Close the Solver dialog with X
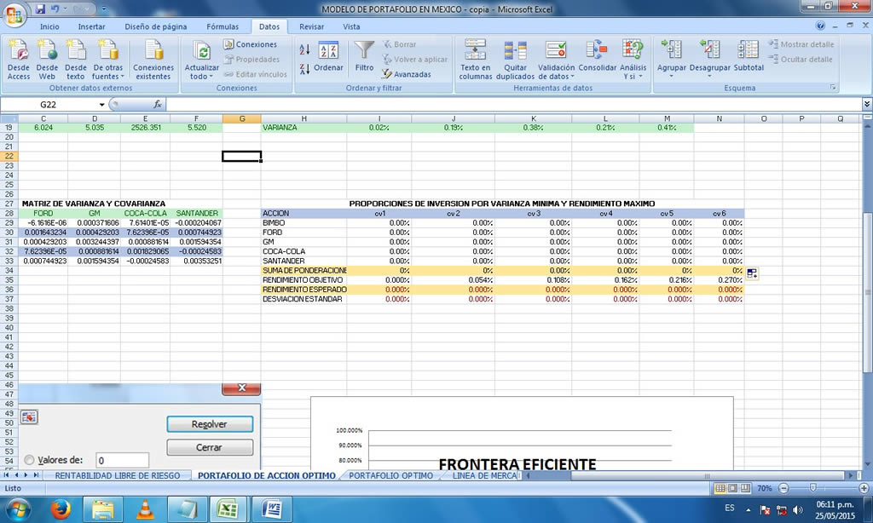Viewport: 873px width, 523px height. coord(241,388)
